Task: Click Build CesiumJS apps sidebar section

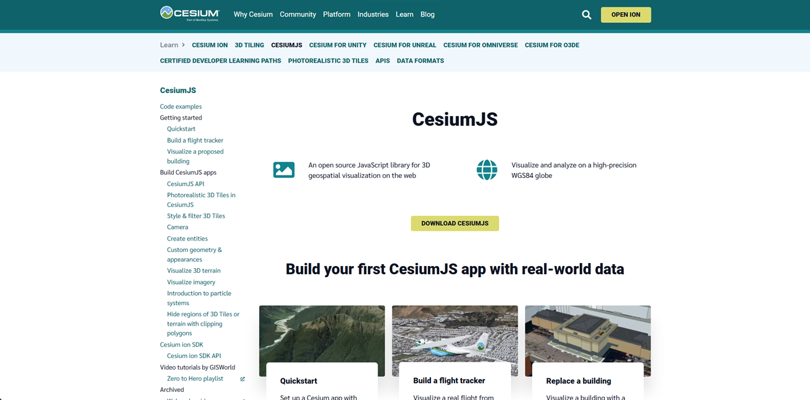Action: (x=188, y=172)
